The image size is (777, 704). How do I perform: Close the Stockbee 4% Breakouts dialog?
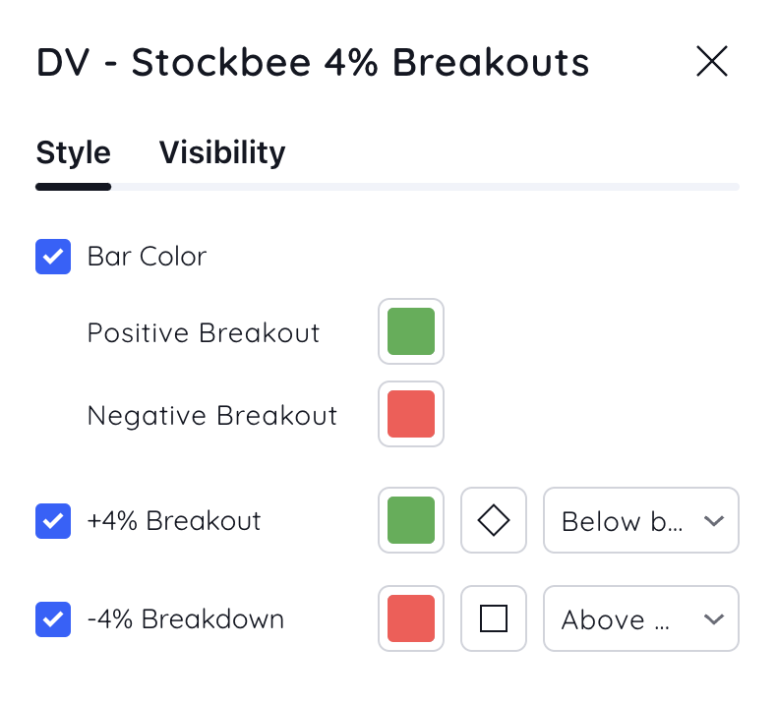click(x=711, y=61)
